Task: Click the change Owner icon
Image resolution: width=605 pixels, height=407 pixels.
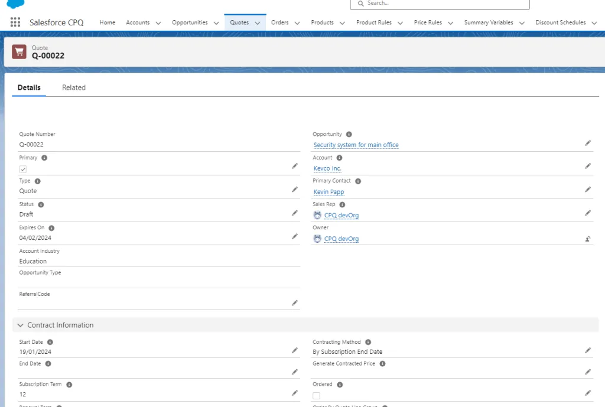Action: 588,239
